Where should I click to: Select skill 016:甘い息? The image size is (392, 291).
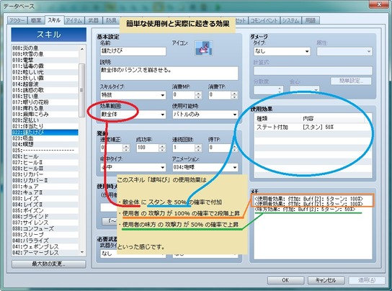tap(45, 96)
